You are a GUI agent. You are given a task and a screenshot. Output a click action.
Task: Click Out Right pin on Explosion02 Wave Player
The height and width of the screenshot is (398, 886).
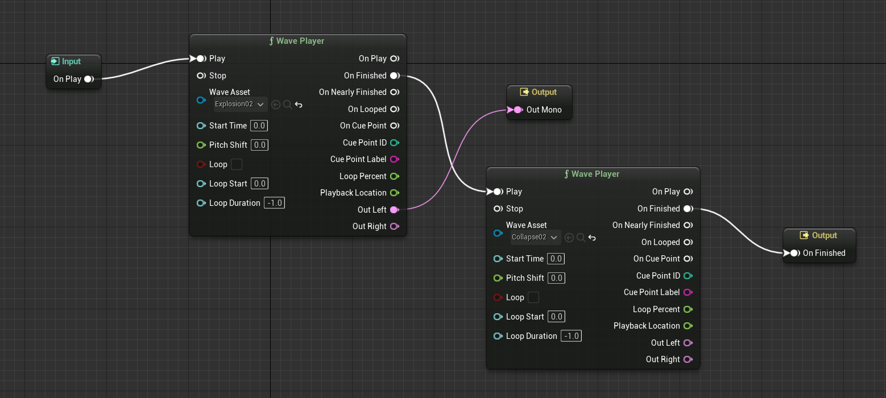[x=394, y=226]
